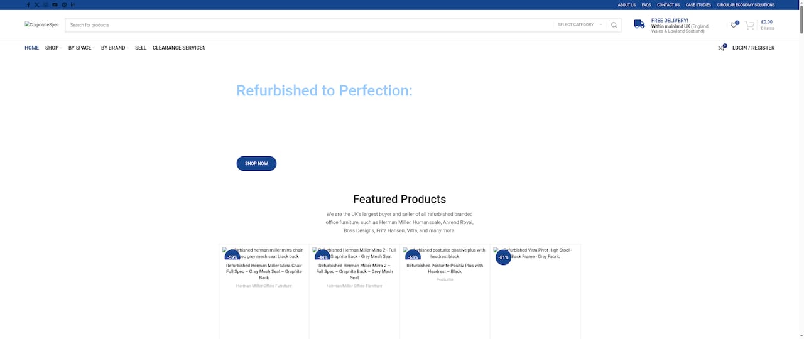This screenshot has width=804, height=339.
Task: Expand the Shop menu
Action: [x=53, y=48]
